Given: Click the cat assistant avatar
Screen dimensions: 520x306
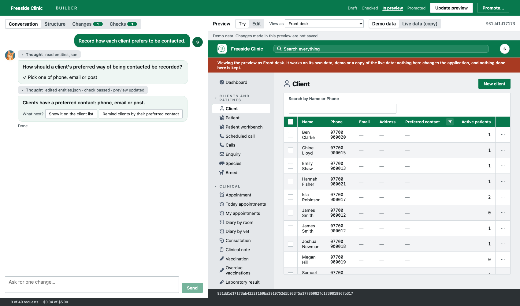Looking at the screenshot, I should (x=10, y=55).
